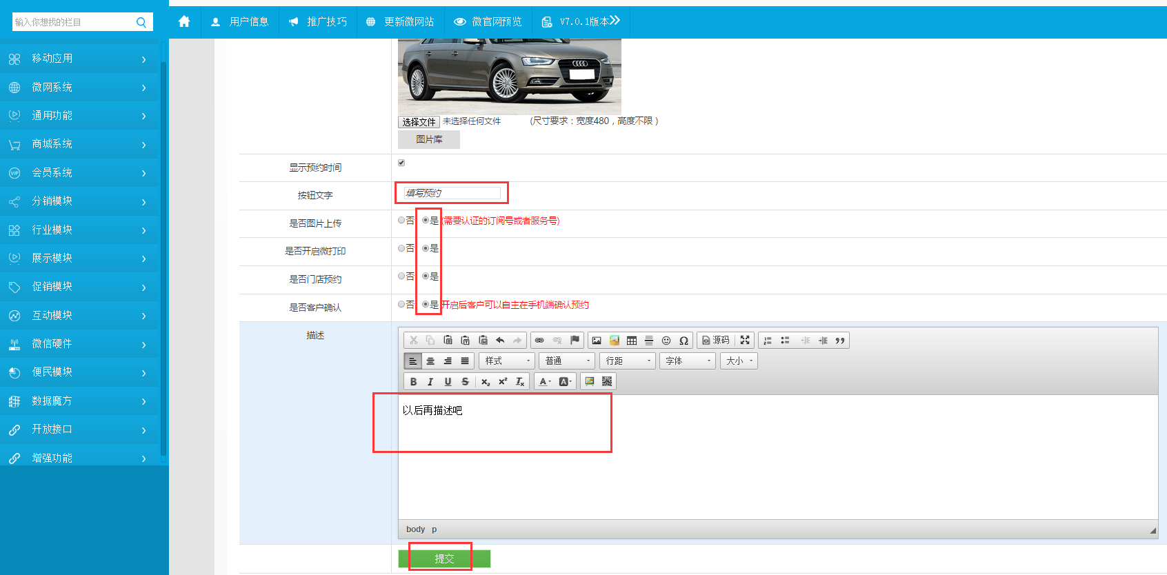Click the link insertion icon
The height and width of the screenshot is (575, 1167).
pyautogui.click(x=539, y=341)
